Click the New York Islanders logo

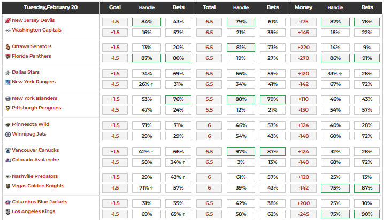(x=7, y=98)
